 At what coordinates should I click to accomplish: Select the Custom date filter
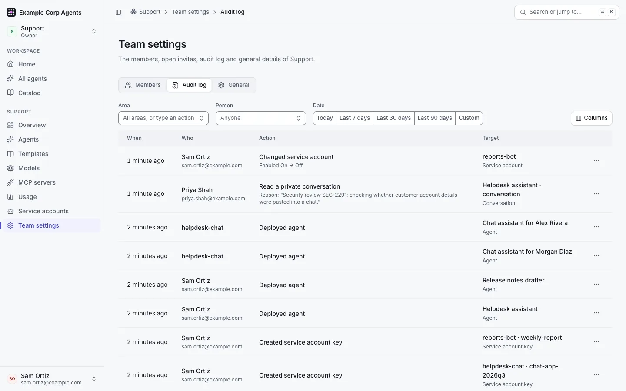pos(469,118)
